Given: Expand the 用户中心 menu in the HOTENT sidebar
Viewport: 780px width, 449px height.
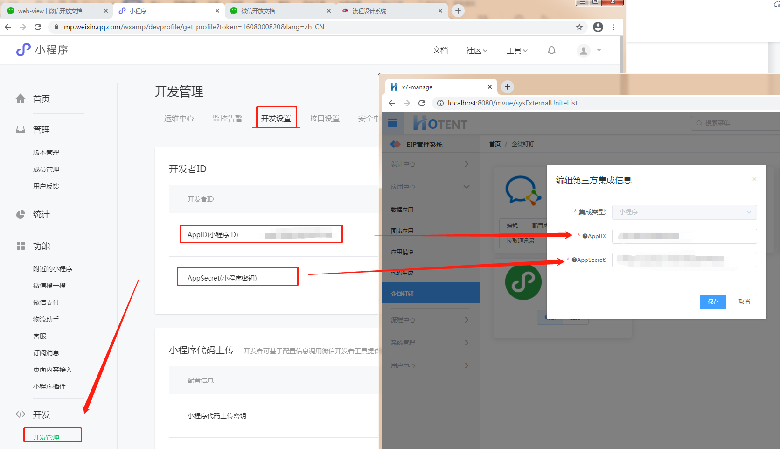Looking at the screenshot, I should 430,365.
